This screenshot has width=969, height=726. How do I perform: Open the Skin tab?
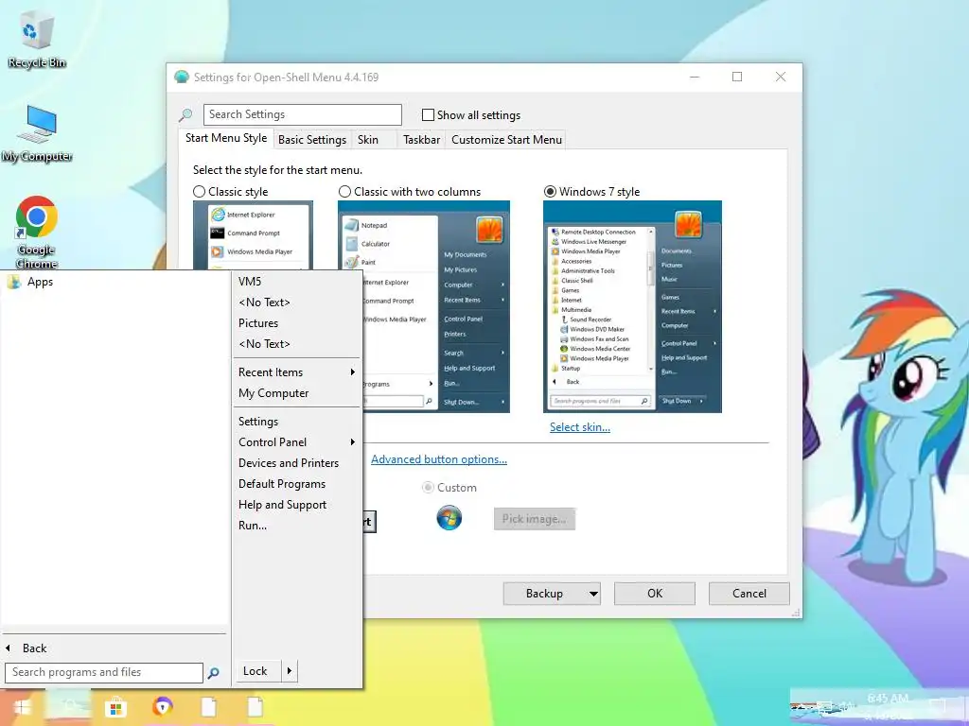coord(368,140)
